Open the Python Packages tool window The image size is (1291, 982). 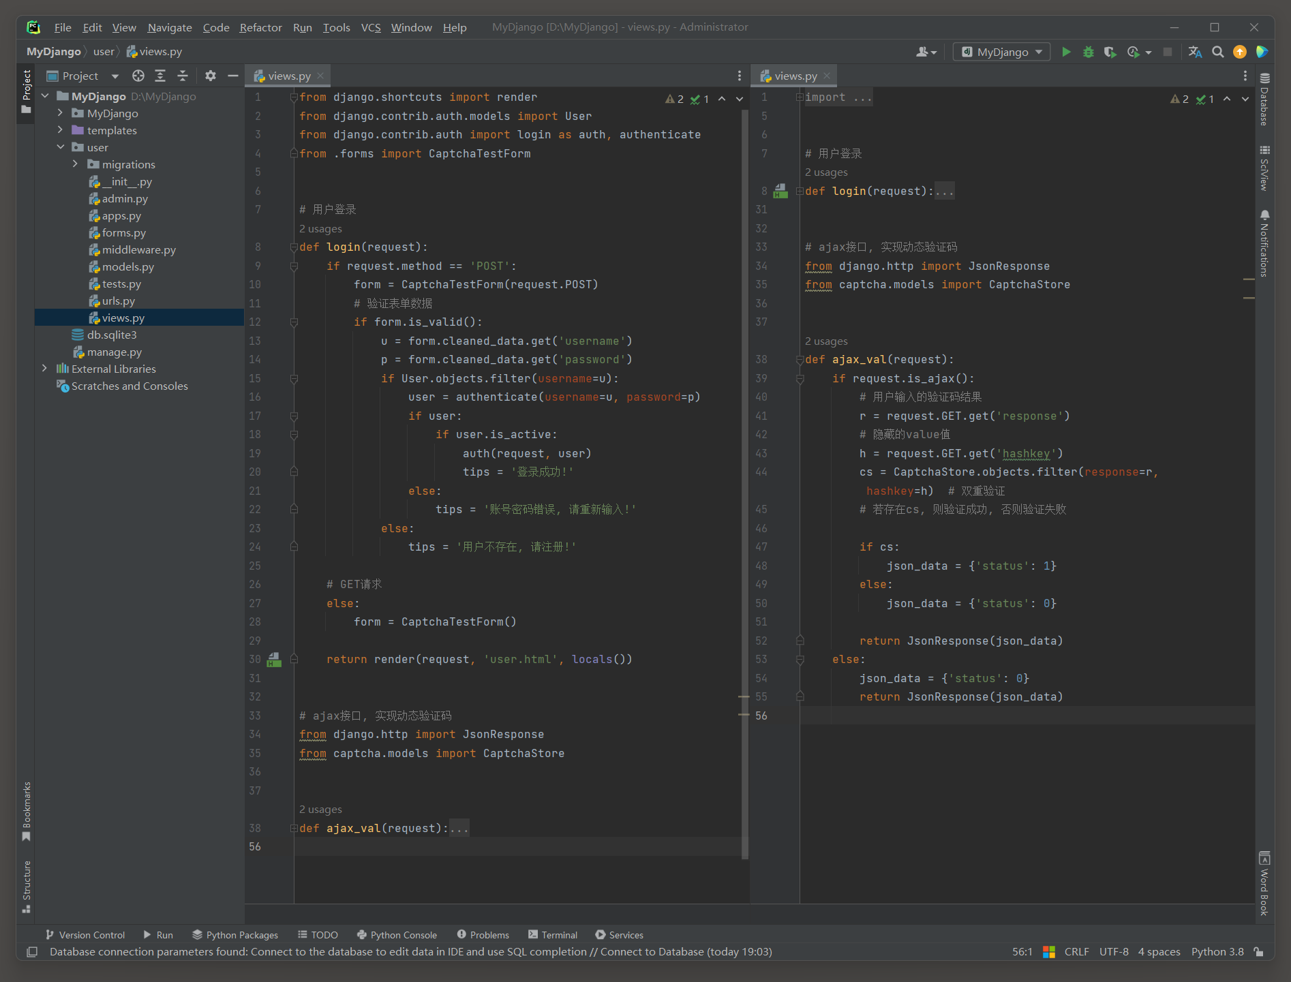tap(235, 935)
